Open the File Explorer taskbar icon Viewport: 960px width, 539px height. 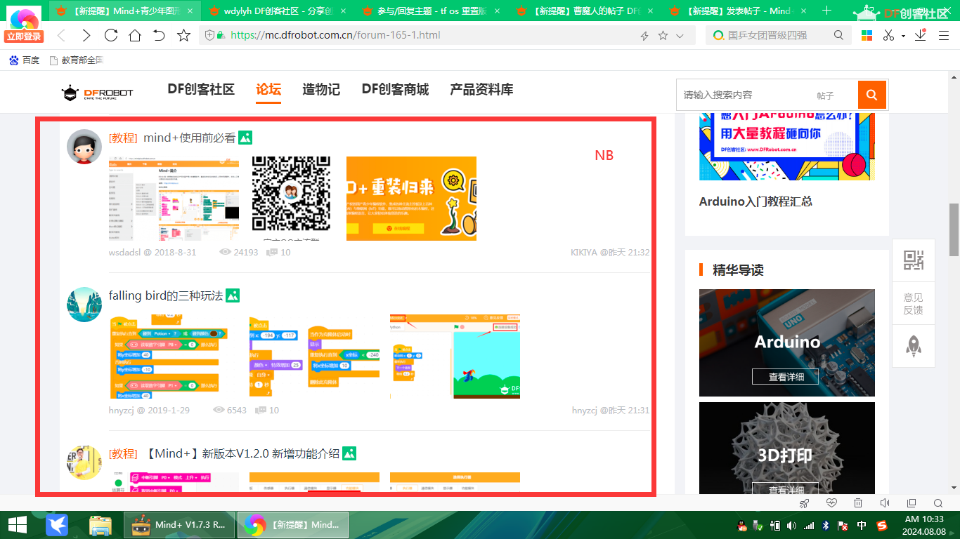(100, 524)
